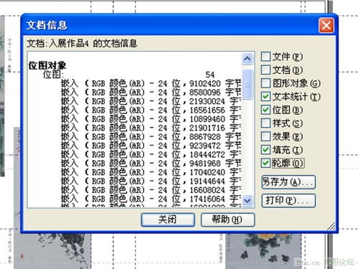Click the 打印 (P)... button
Screen dimensions: 359x269
point(288,200)
